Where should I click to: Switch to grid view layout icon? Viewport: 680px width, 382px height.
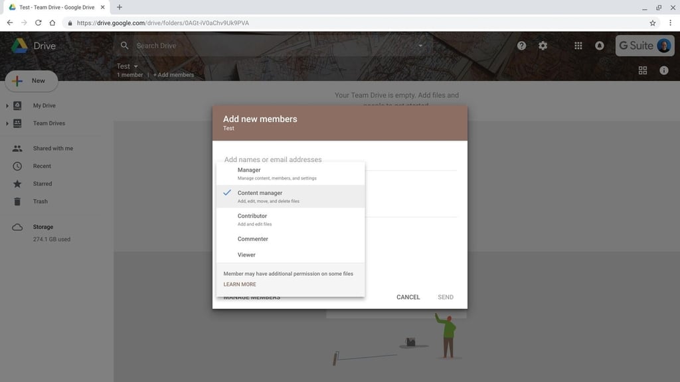click(643, 70)
